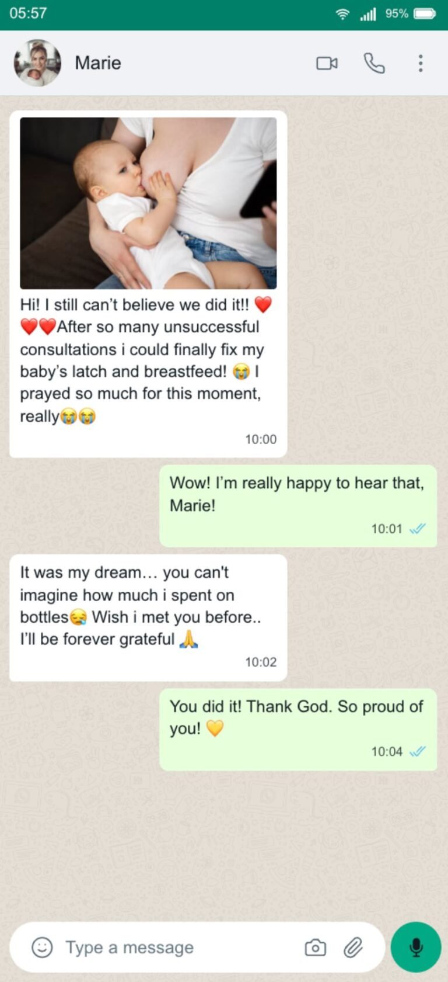Tap the cellular signal strength icon
Image resolution: width=448 pixels, height=982 pixels.
[368, 14]
